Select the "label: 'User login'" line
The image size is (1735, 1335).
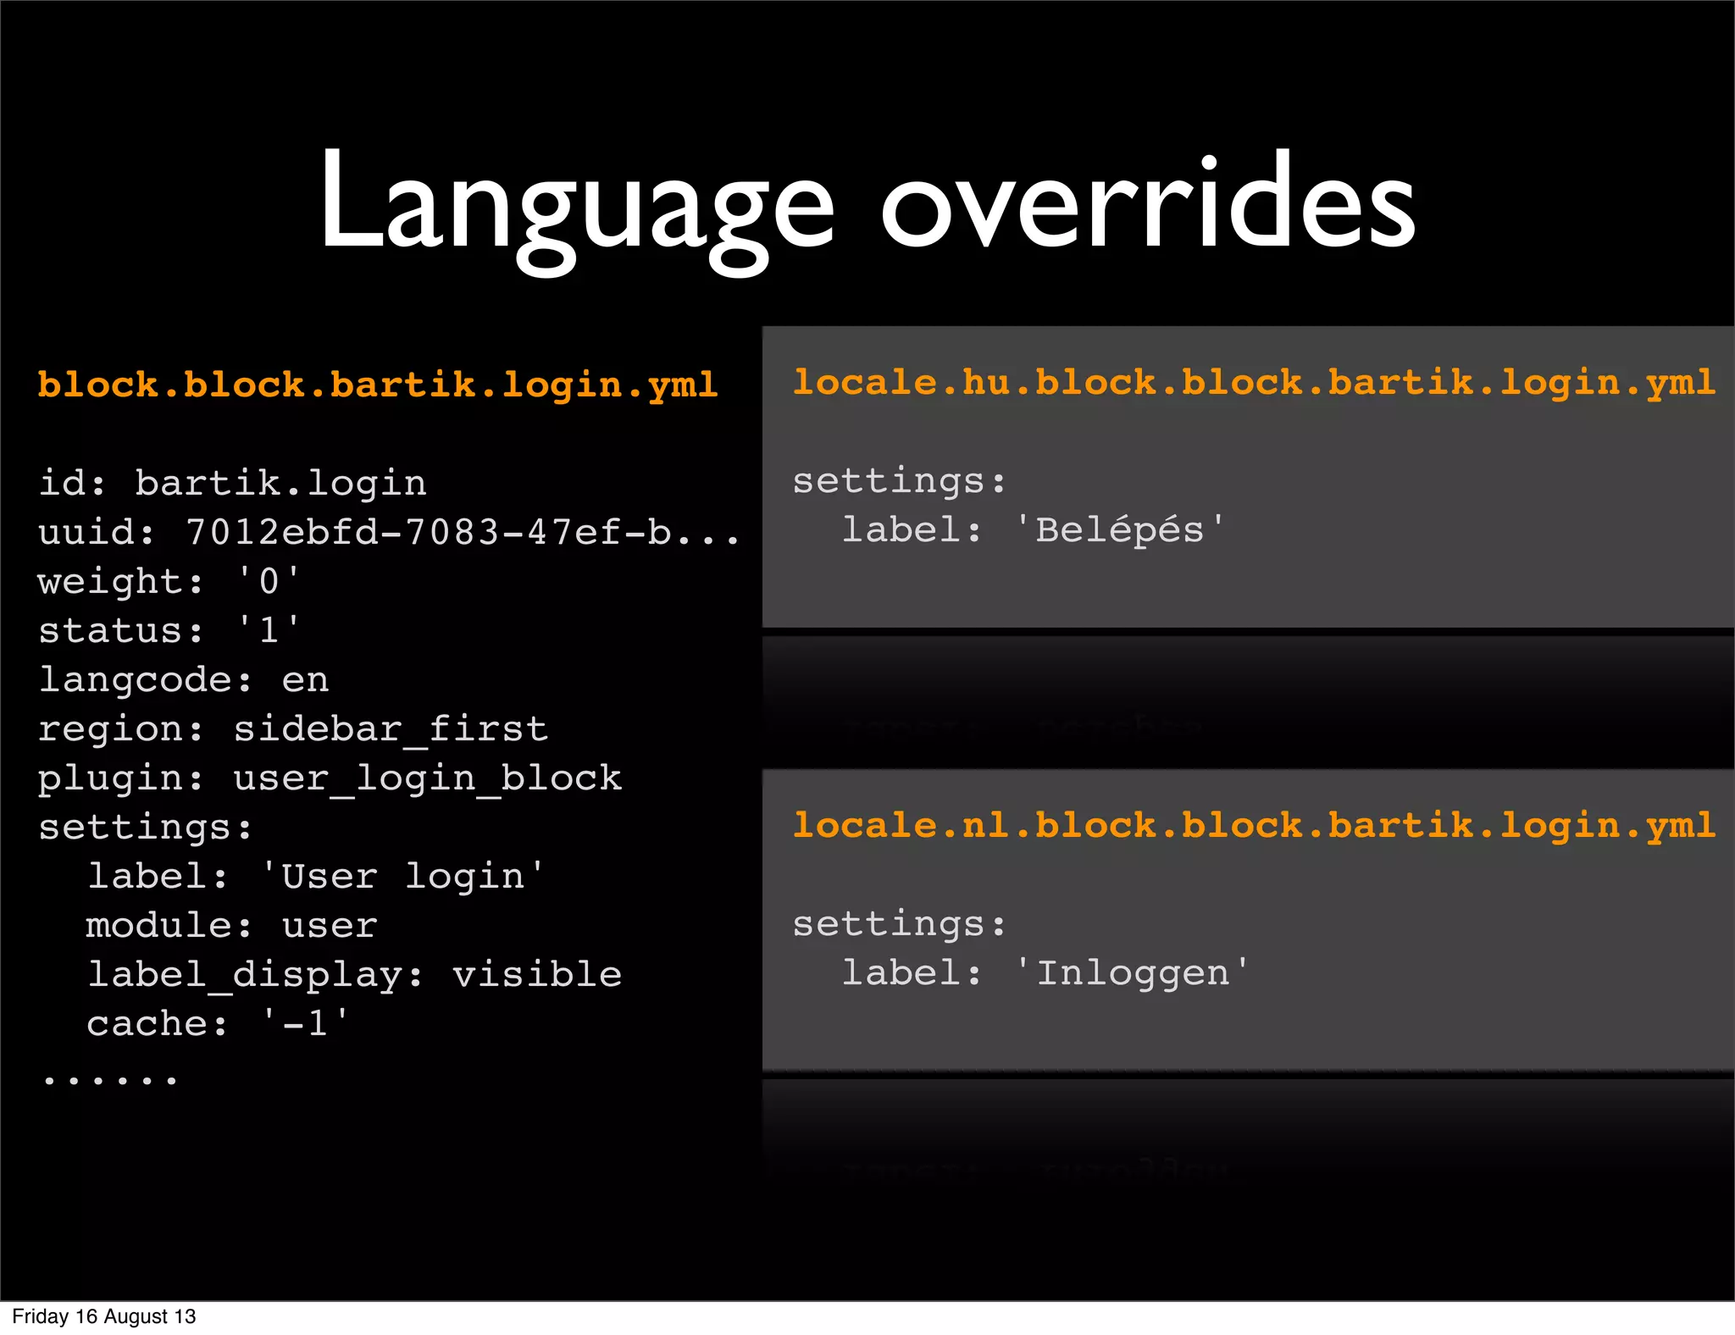(x=317, y=877)
